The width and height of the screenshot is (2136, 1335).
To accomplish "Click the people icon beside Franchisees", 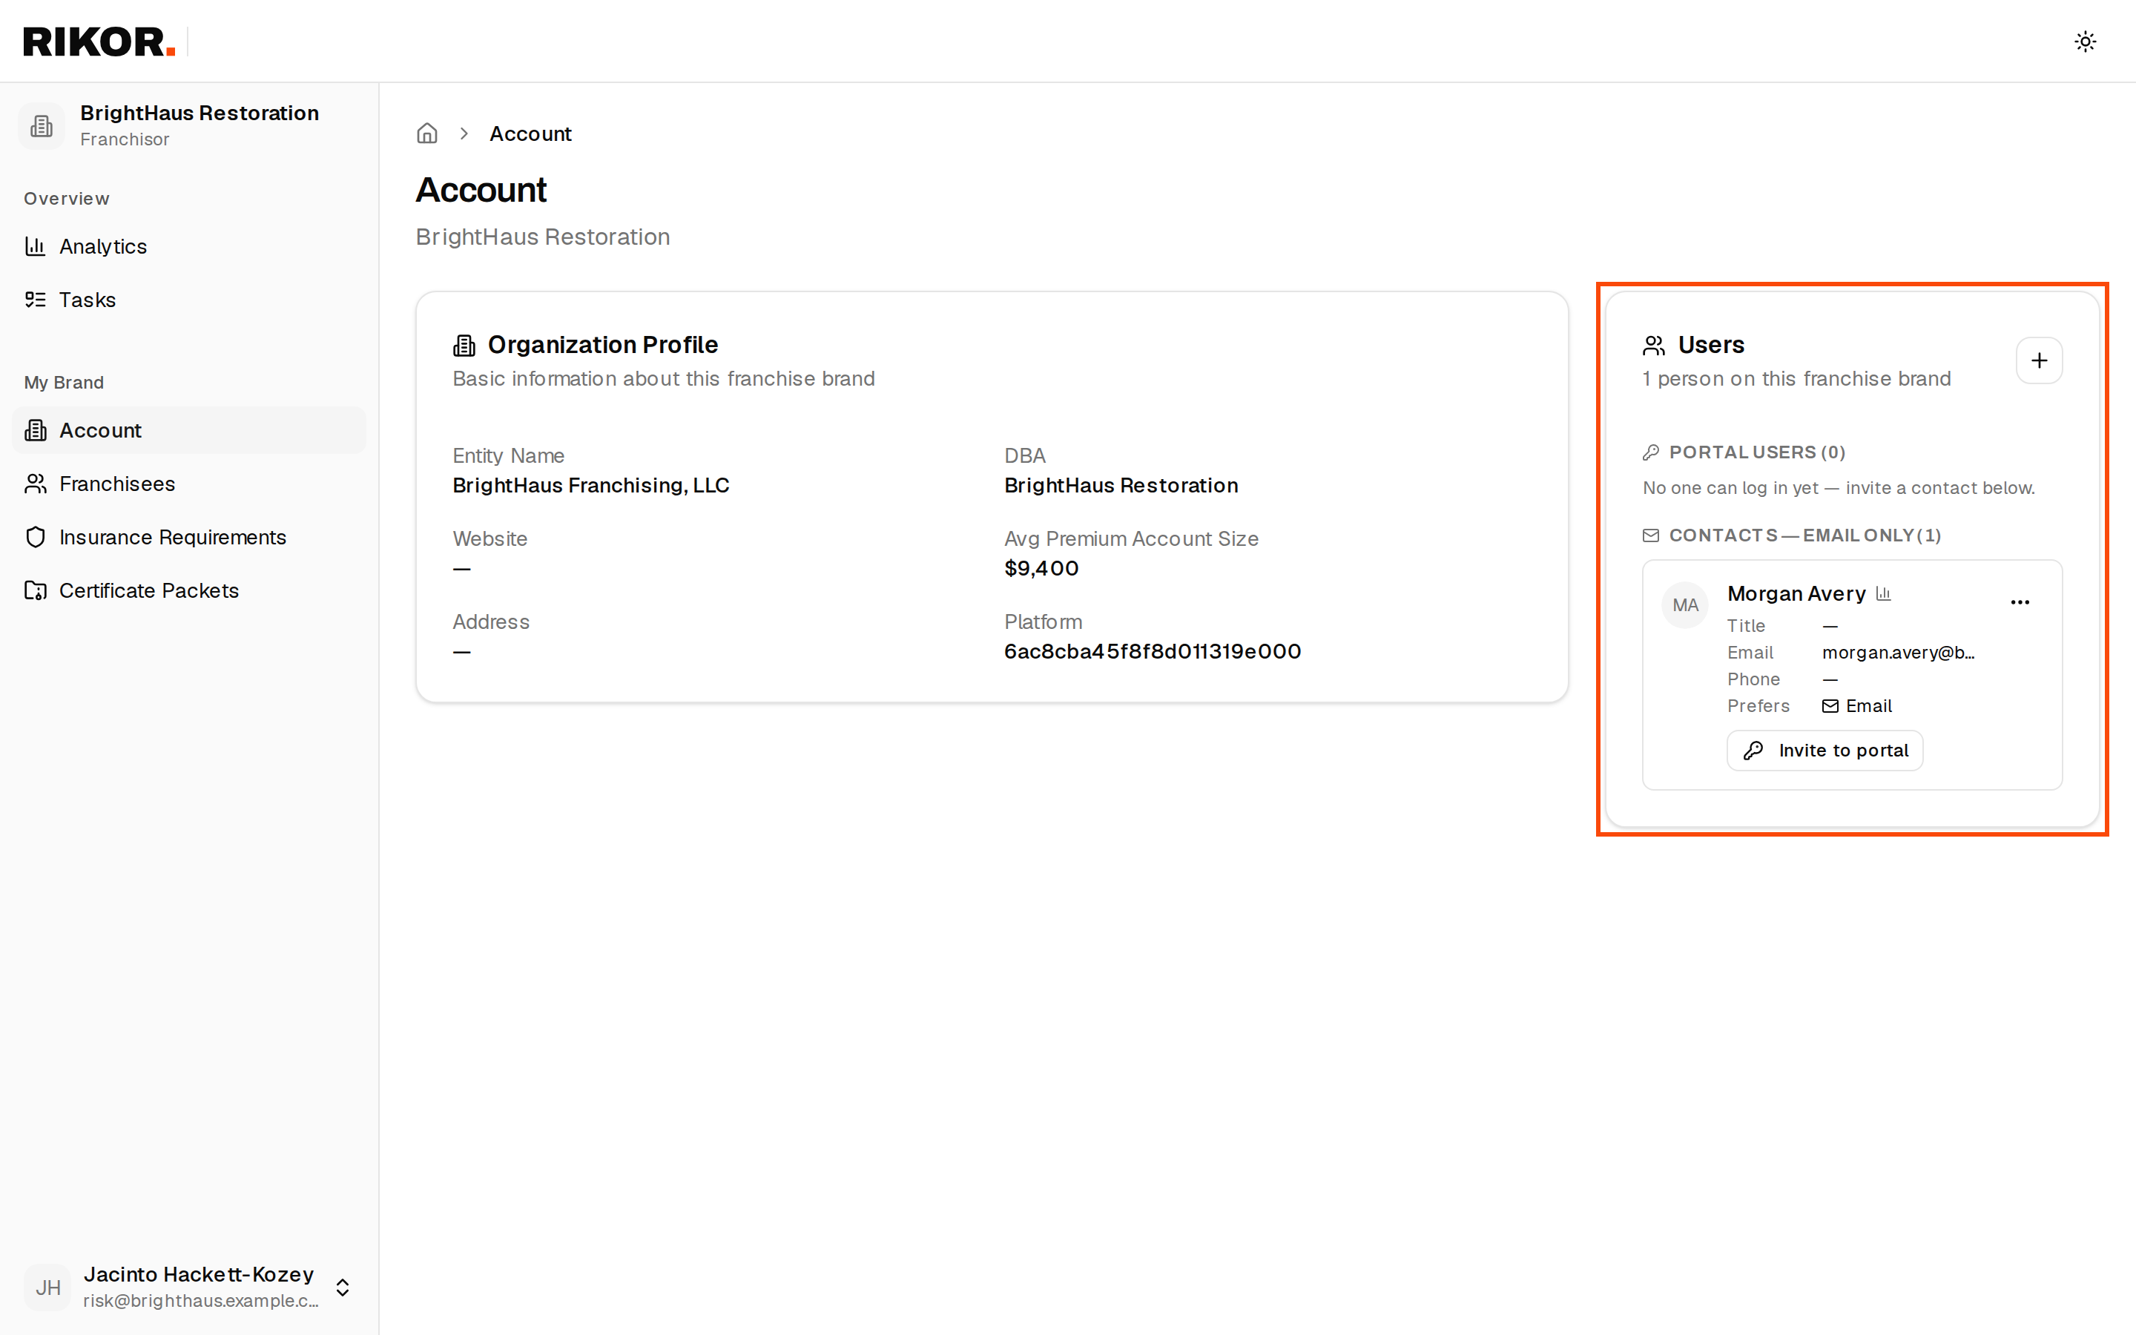I will pos(36,484).
